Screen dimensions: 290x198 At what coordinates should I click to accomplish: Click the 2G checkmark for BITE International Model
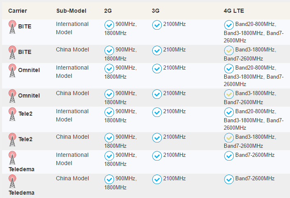tap(109, 25)
